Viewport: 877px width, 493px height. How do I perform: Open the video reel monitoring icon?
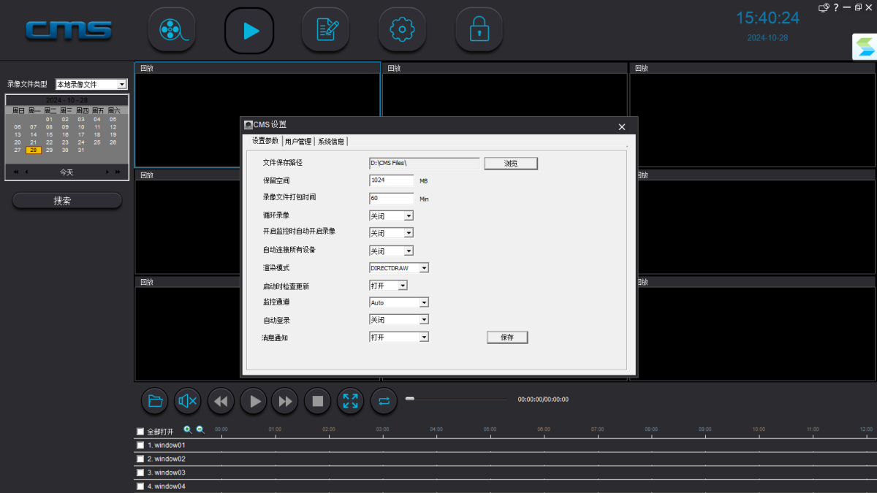click(172, 30)
